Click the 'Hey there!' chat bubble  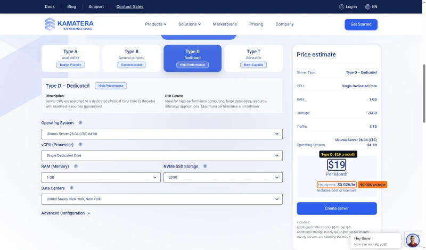375,241
